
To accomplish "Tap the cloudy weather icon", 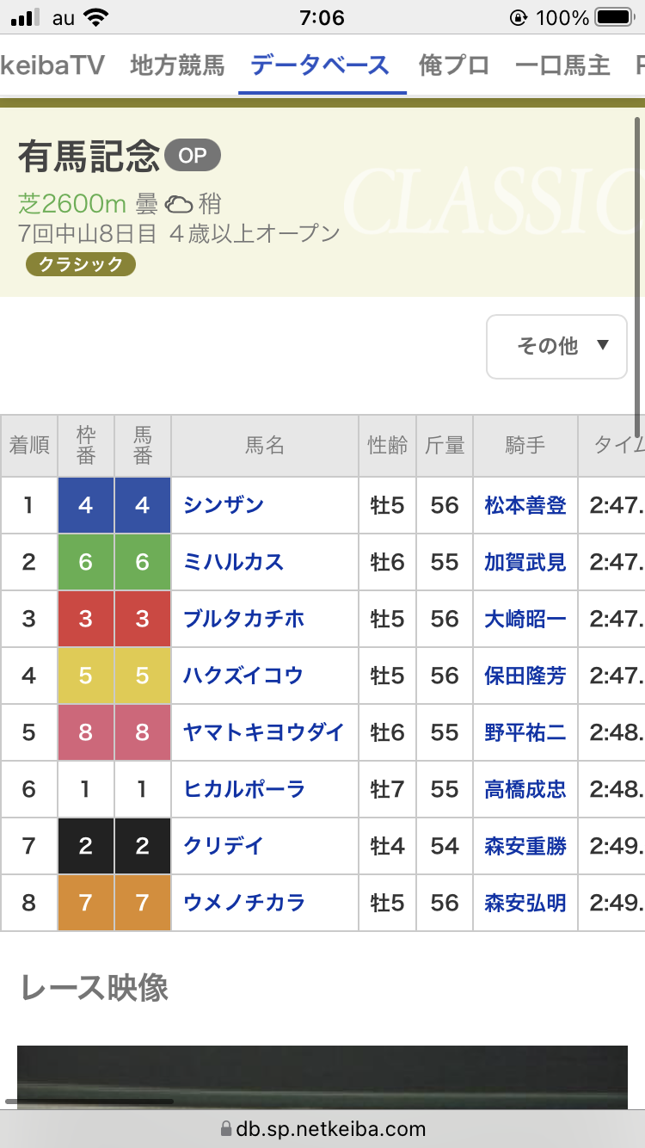I will [x=179, y=204].
